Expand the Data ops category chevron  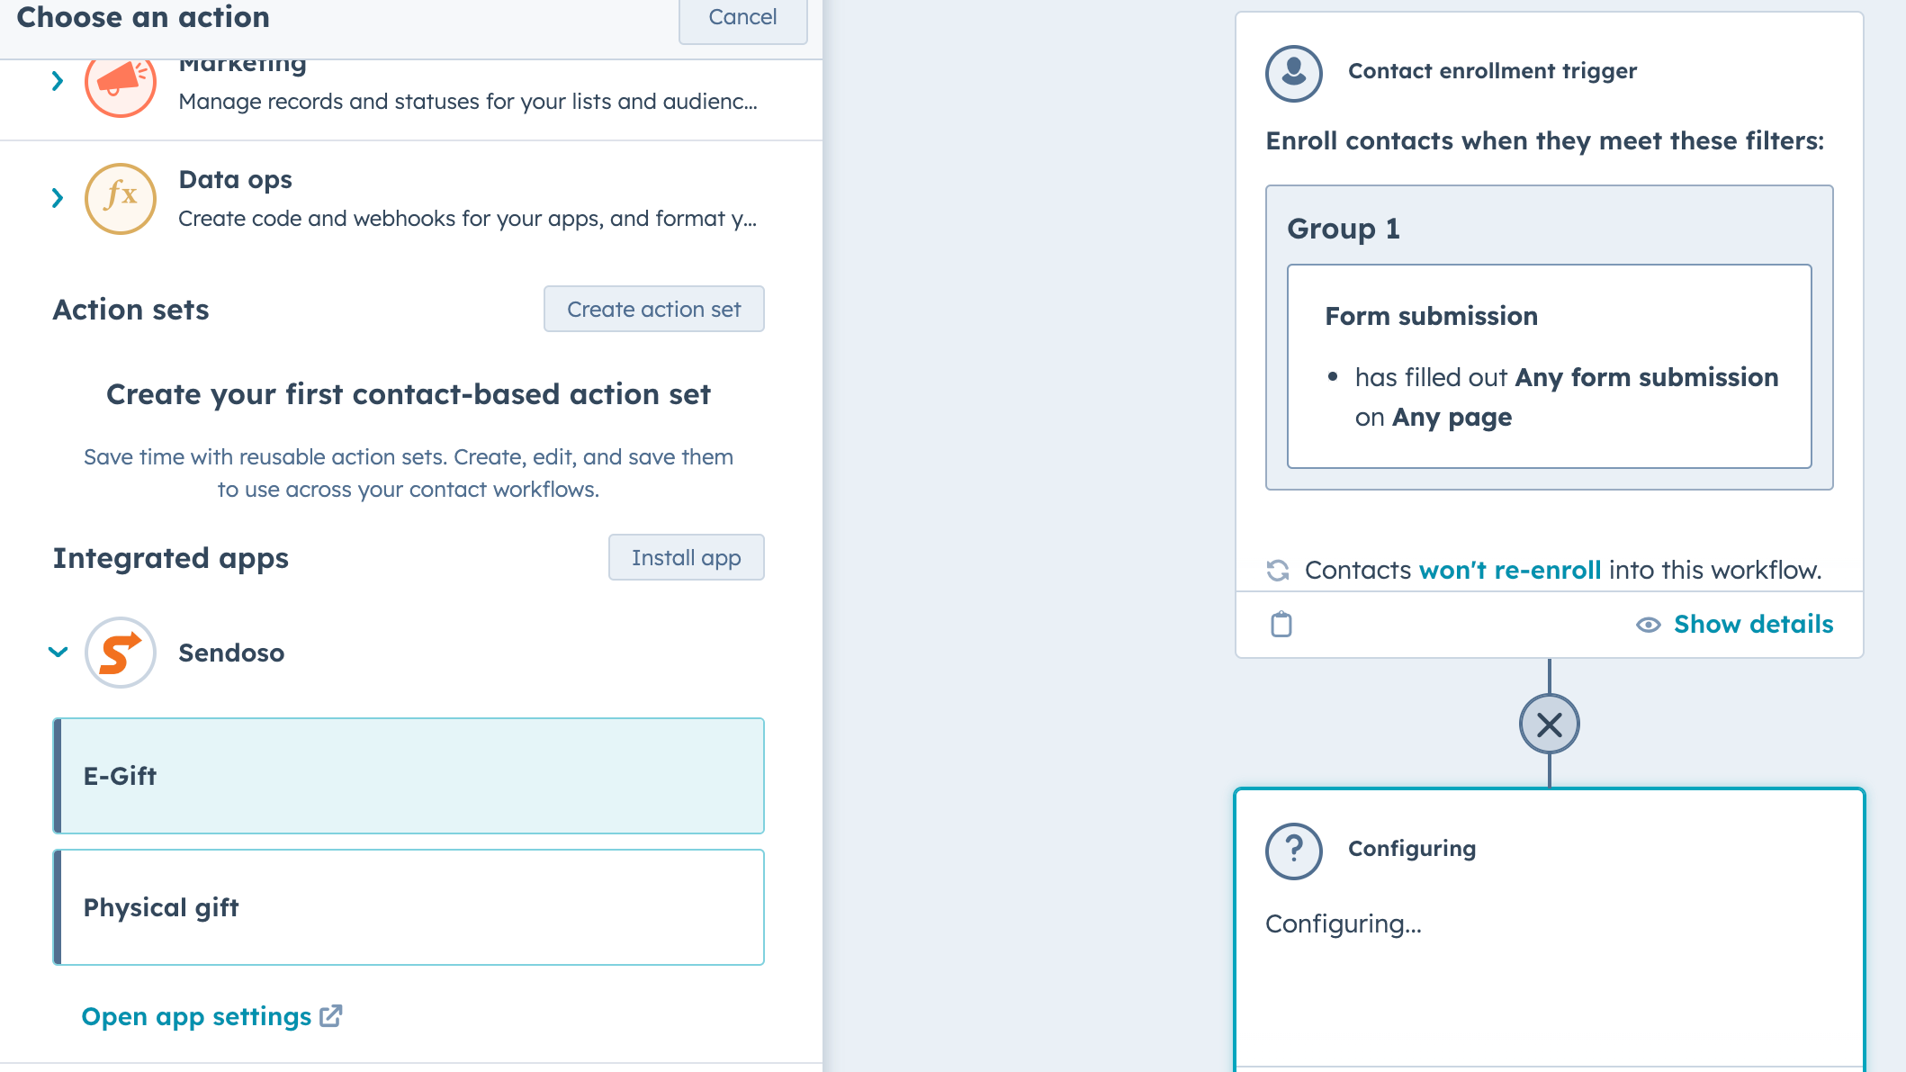[58, 198]
